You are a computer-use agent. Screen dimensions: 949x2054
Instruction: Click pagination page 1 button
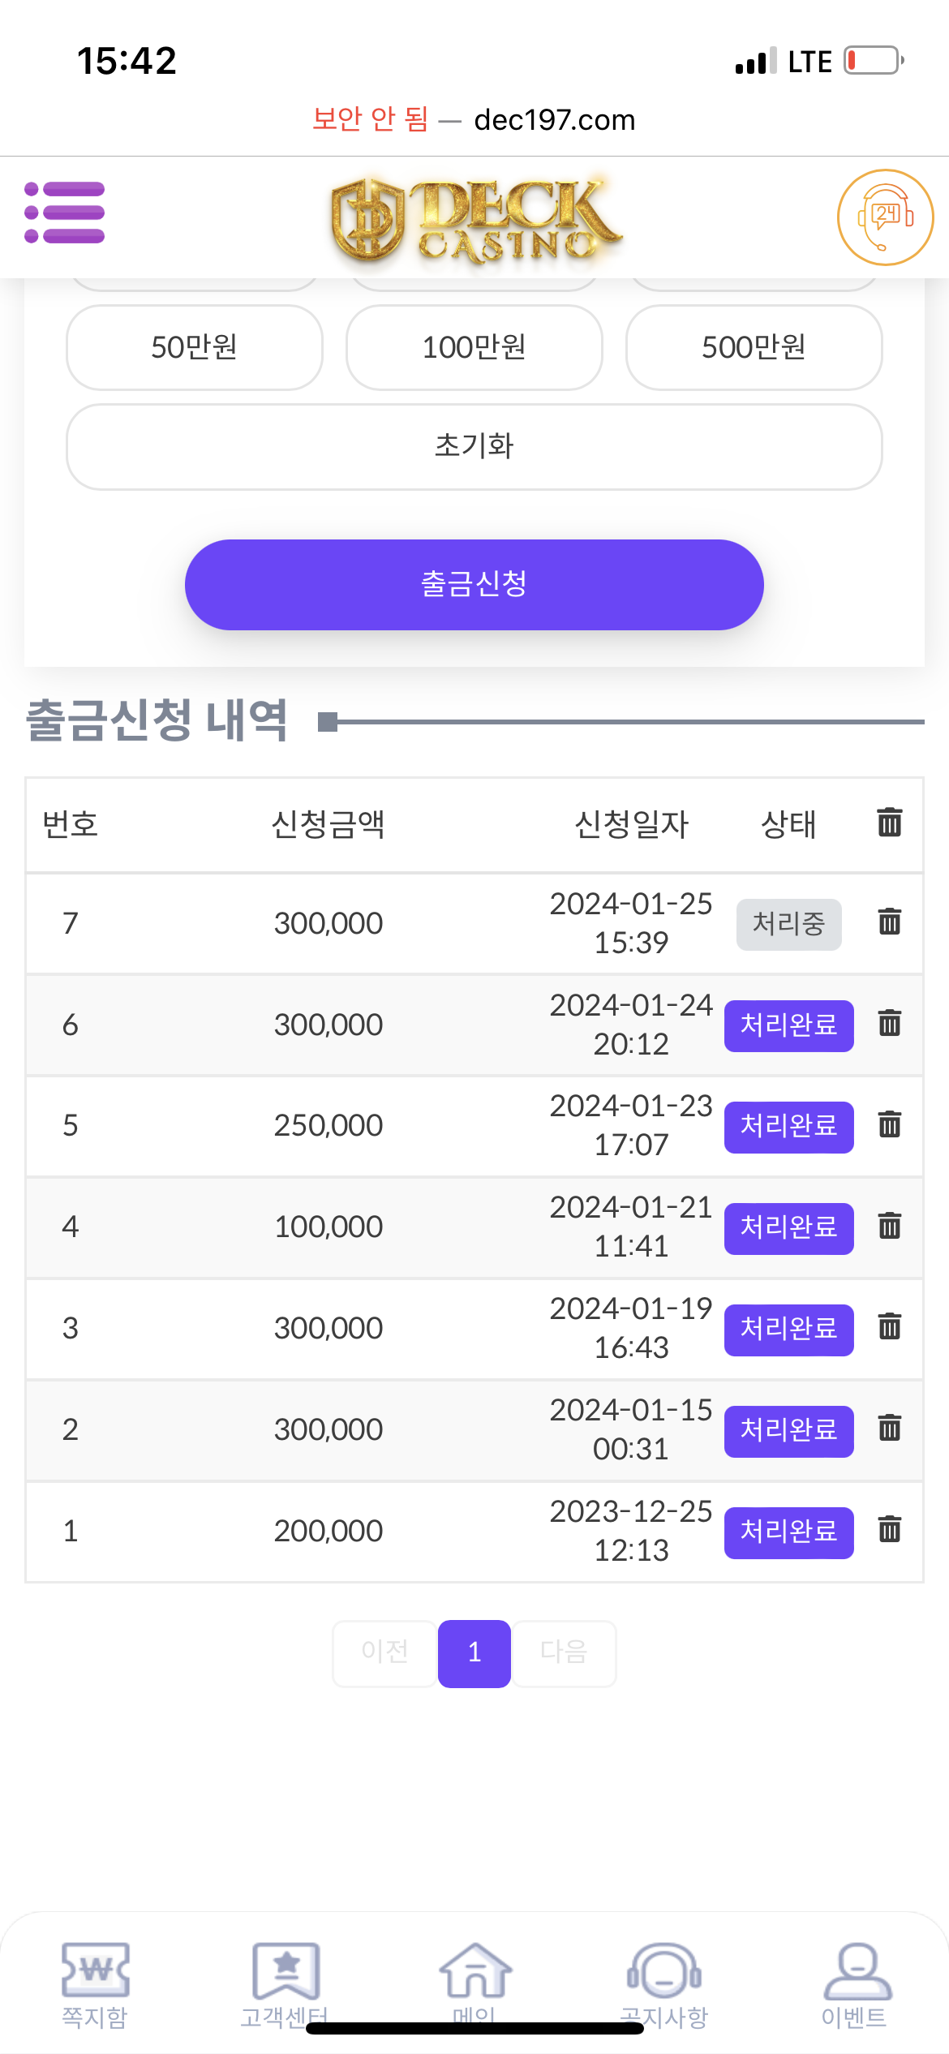pyautogui.click(x=474, y=1652)
